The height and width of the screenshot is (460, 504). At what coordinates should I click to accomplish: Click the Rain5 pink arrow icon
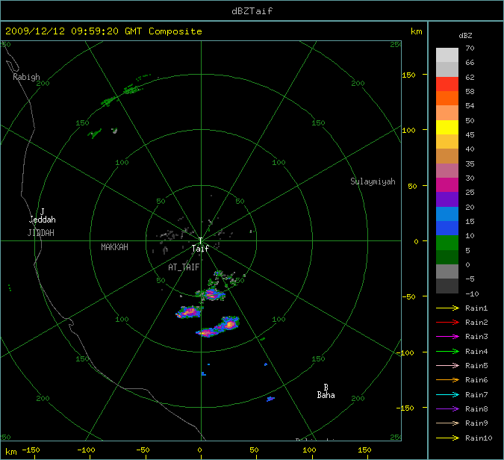point(447,365)
